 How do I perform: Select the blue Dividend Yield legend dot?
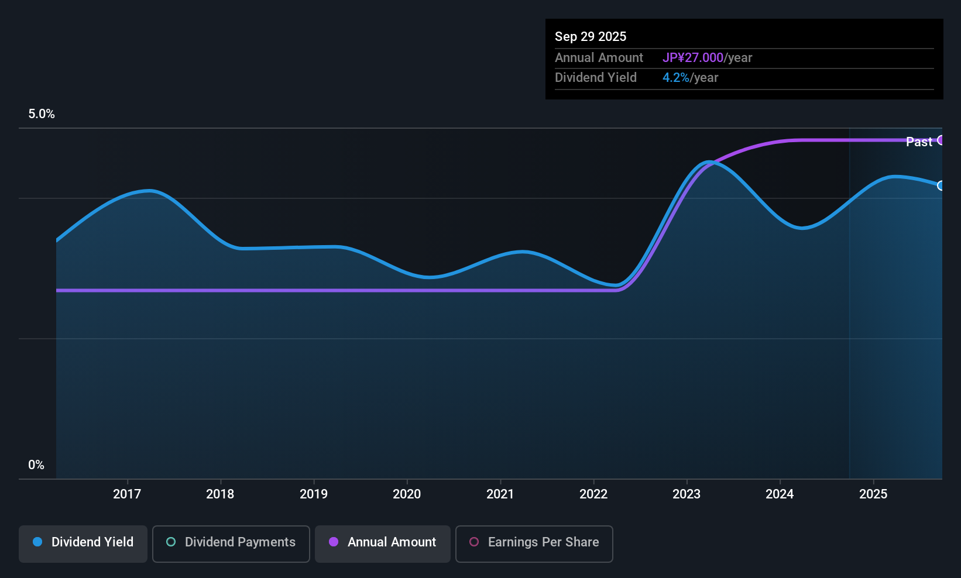click(x=37, y=542)
